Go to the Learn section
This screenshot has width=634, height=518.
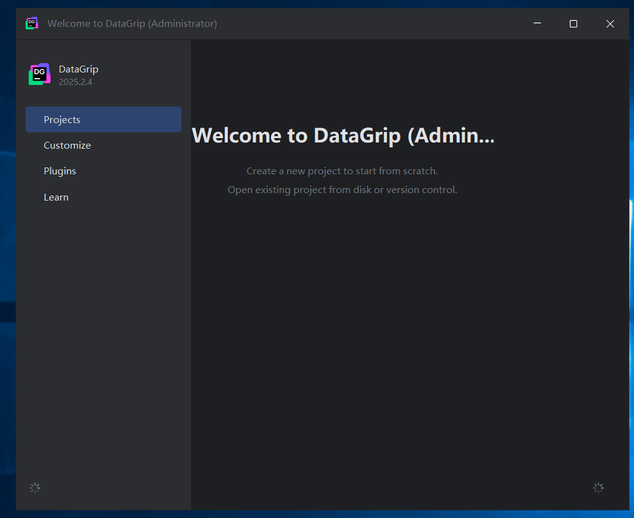56,197
